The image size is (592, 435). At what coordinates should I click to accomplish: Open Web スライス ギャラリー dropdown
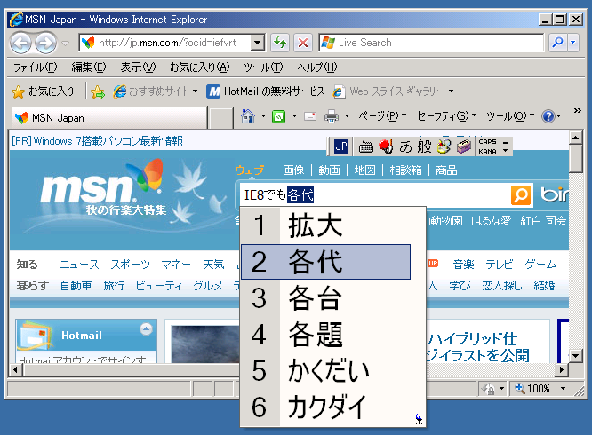[451, 91]
